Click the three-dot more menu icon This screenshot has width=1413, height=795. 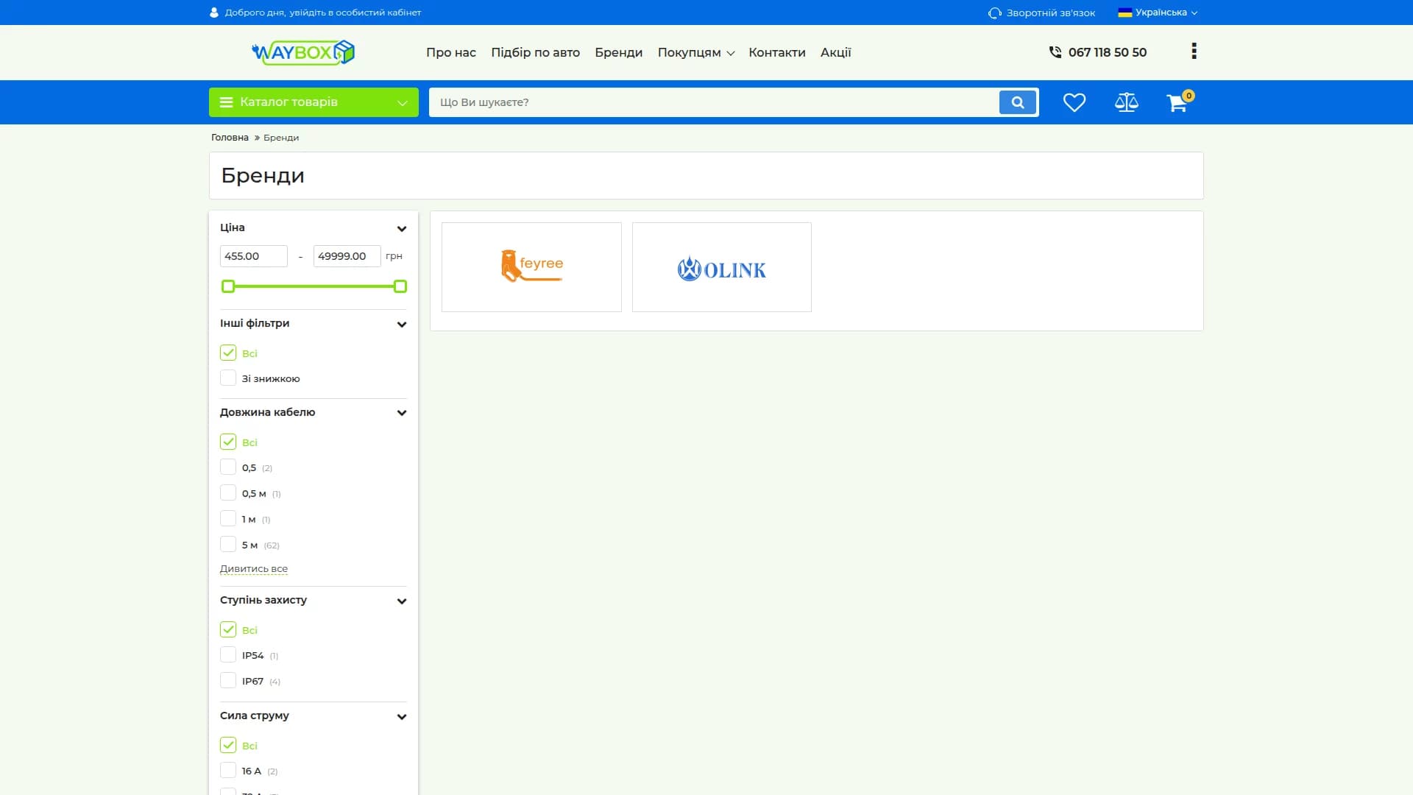click(1194, 51)
